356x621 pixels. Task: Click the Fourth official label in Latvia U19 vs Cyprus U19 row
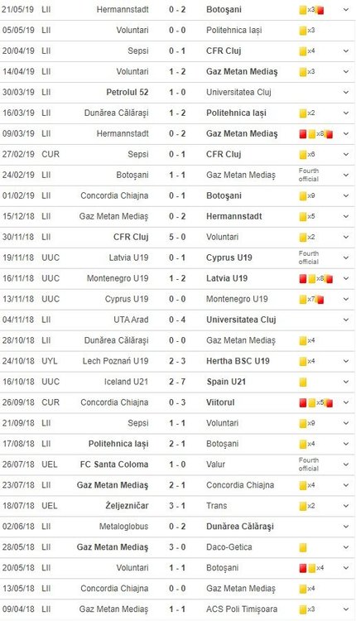(x=309, y=258)
